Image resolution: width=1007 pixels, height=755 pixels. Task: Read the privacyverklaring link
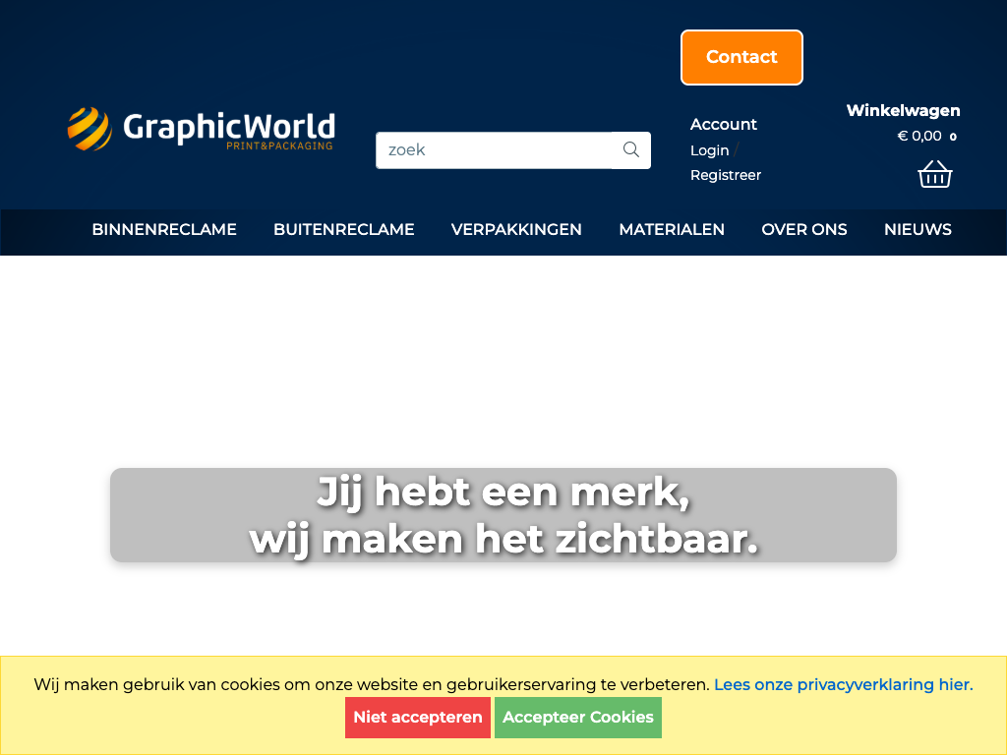click(x=843, y=684)
